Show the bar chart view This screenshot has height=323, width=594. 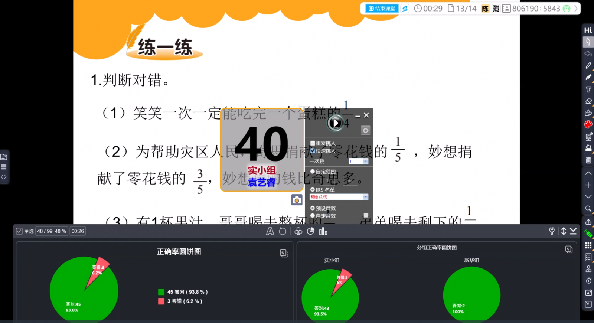click(323, 231)
